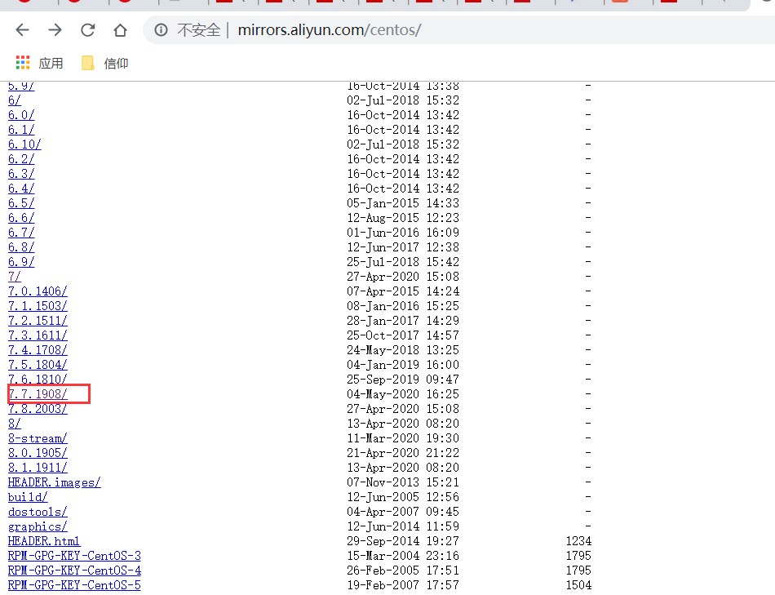Open the 6.2/ directory link
The height and width of the screenshot is (595, 775).
(x=21, y=159)
